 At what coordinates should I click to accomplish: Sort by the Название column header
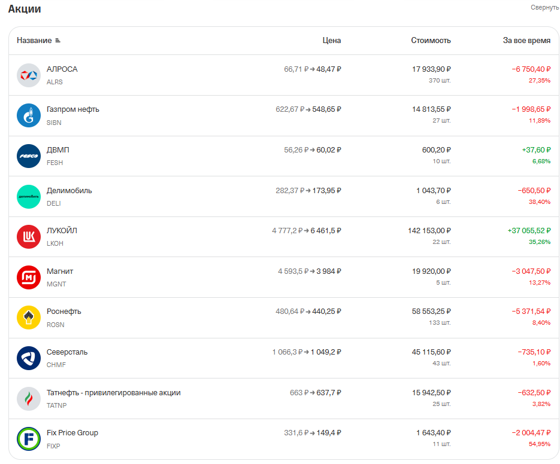[x=34, y=41]
